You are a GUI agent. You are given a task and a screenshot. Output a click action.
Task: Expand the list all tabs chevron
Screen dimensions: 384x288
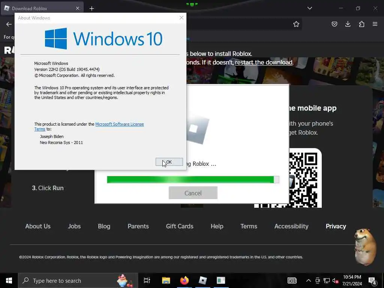click(309, 8)
